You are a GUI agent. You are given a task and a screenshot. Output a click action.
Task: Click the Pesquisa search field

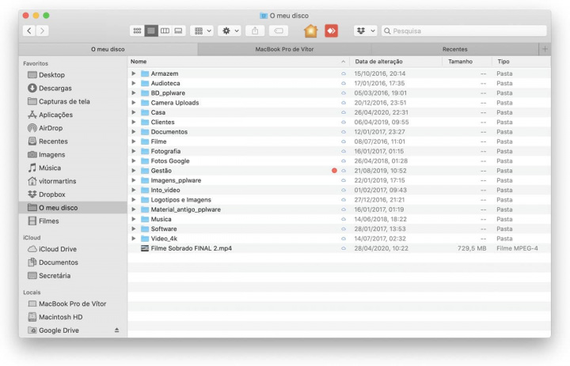tap(467, 31)
